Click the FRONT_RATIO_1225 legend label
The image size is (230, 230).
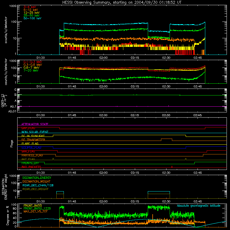click(37, 208)
